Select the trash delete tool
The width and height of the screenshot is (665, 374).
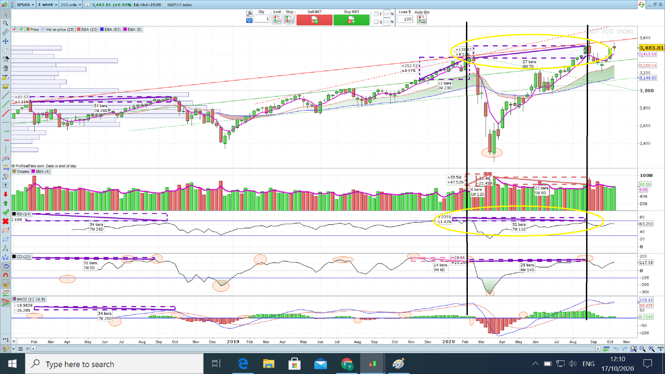point(5,68)
